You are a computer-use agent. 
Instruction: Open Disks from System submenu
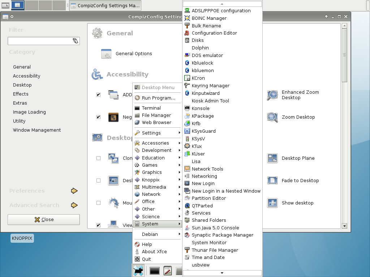222,40
